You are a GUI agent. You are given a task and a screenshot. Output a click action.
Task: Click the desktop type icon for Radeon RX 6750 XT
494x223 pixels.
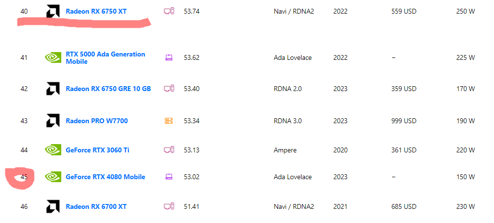pyautogui.click(x=169, y=11)
